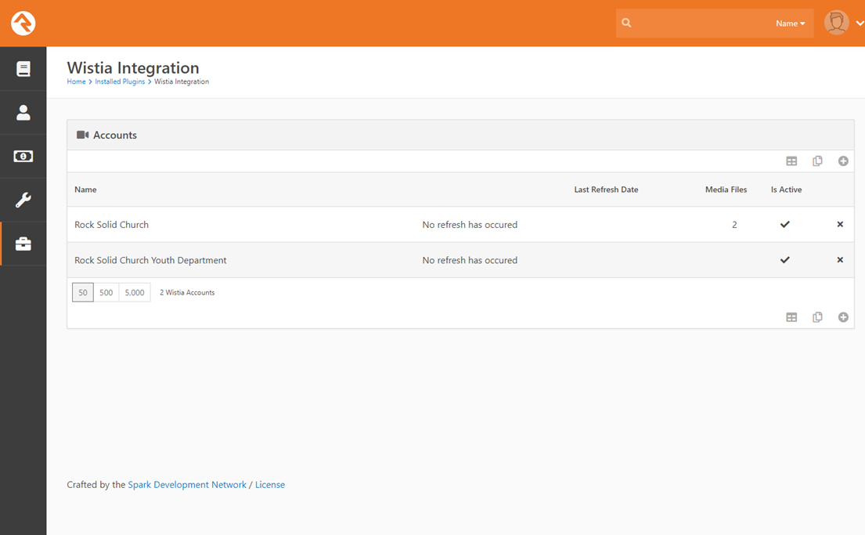Click the video camera icon beside Accounts
Screen dimensions: 865x535
click(83, 135)
